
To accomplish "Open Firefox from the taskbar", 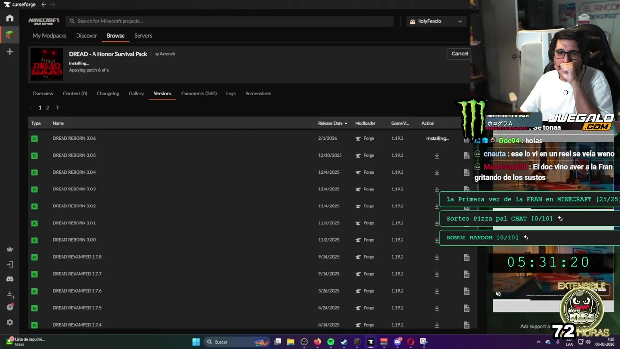I will coord(317,342).
